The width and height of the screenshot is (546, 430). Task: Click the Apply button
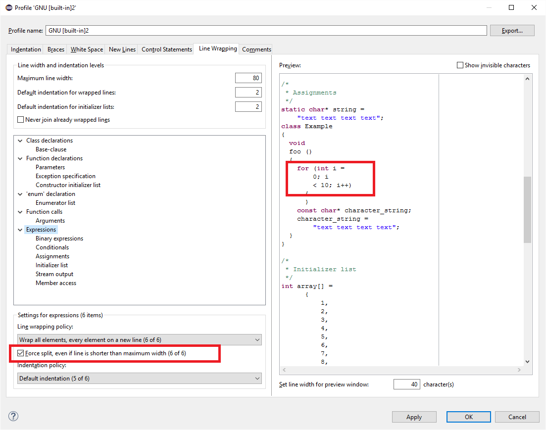[414, 417]
